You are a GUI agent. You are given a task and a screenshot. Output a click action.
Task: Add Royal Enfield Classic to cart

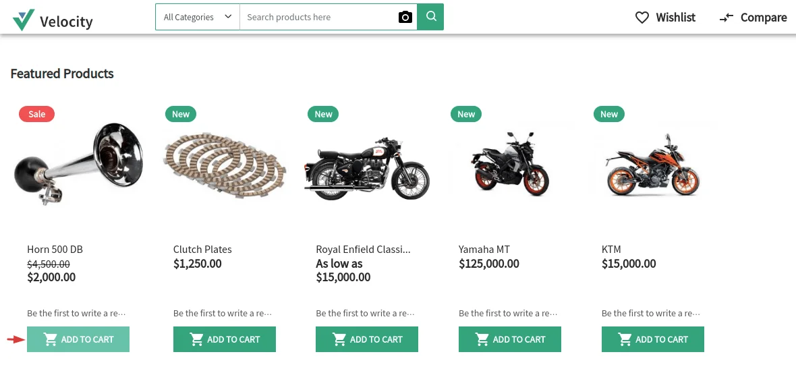[367, 339]
